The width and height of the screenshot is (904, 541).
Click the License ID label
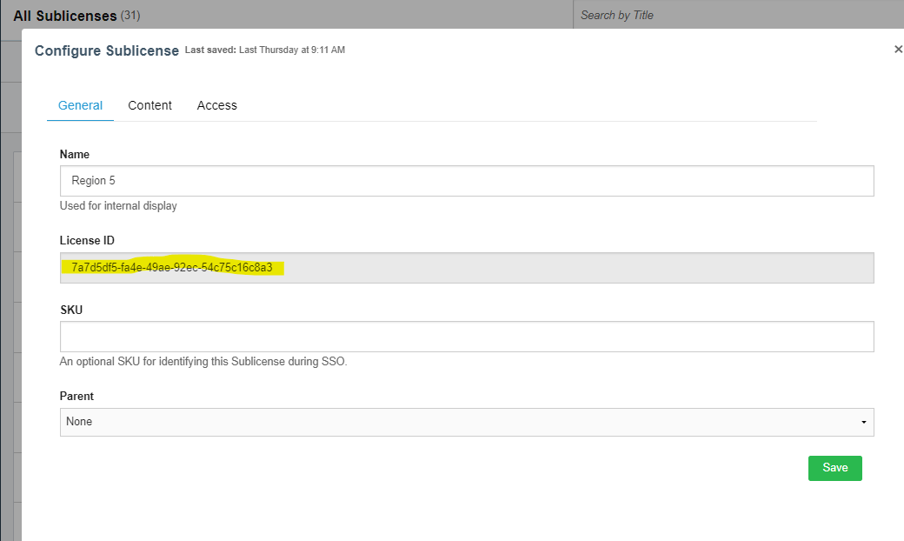coord(87,240)
